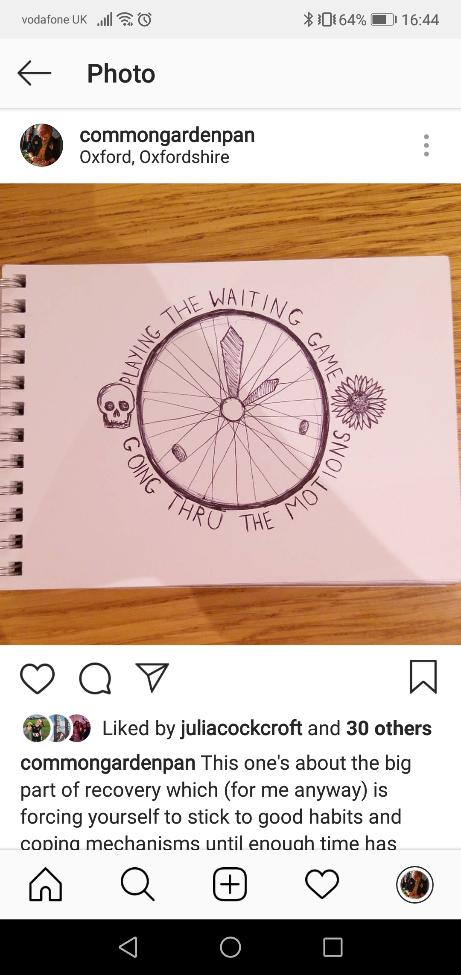Go to Home feed tab

tap(46, 884)
